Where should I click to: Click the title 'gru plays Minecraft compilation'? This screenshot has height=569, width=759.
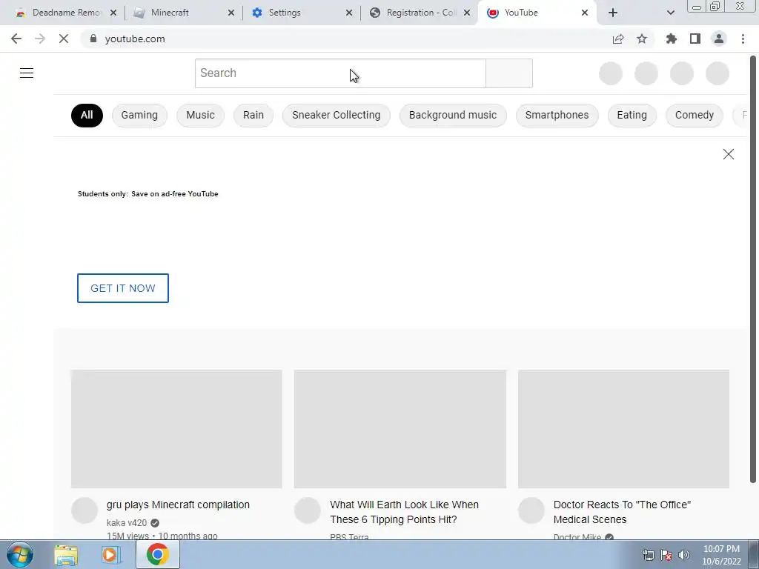[178, 505]
